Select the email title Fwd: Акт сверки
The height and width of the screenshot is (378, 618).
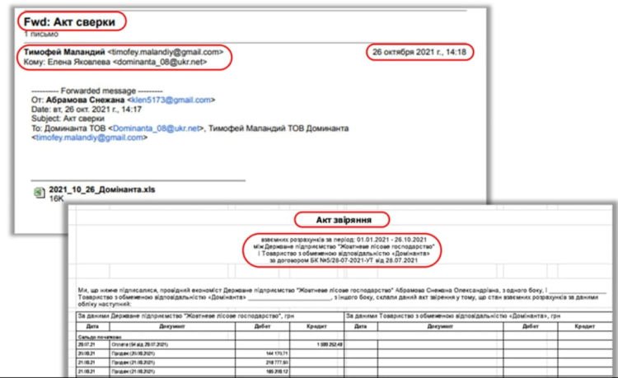69,22
